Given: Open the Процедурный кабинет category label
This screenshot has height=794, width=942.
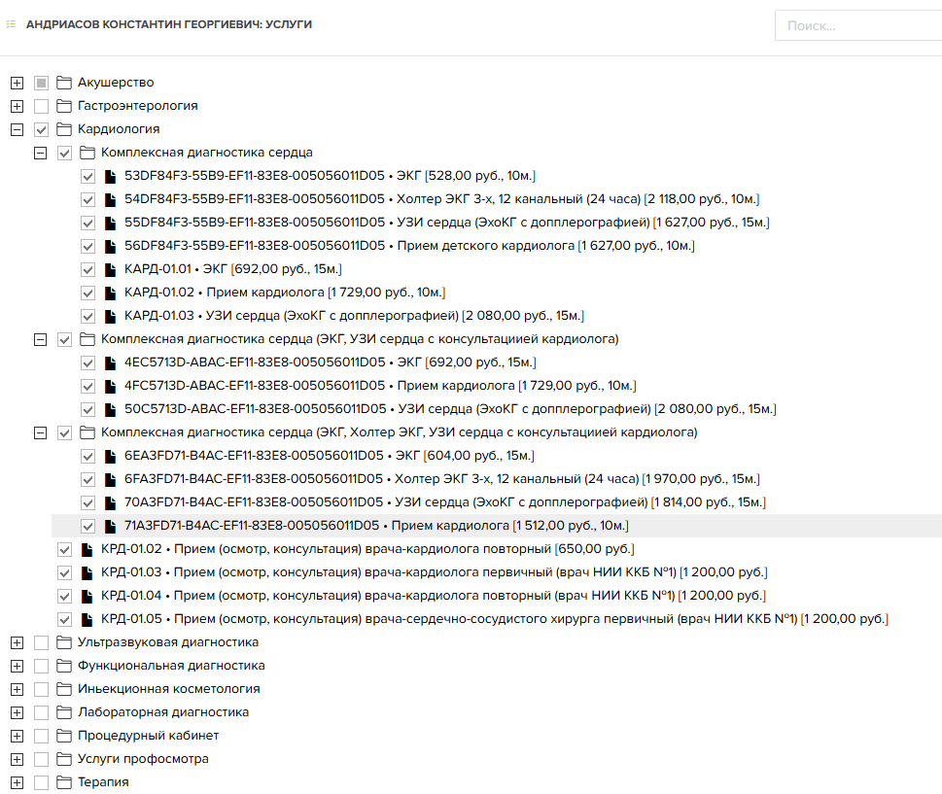Looking at the screenshot, I should pos(149,735).
